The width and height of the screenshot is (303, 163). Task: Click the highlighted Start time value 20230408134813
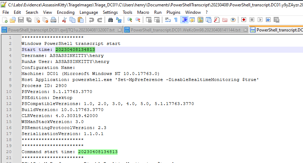tap(75, 50)
